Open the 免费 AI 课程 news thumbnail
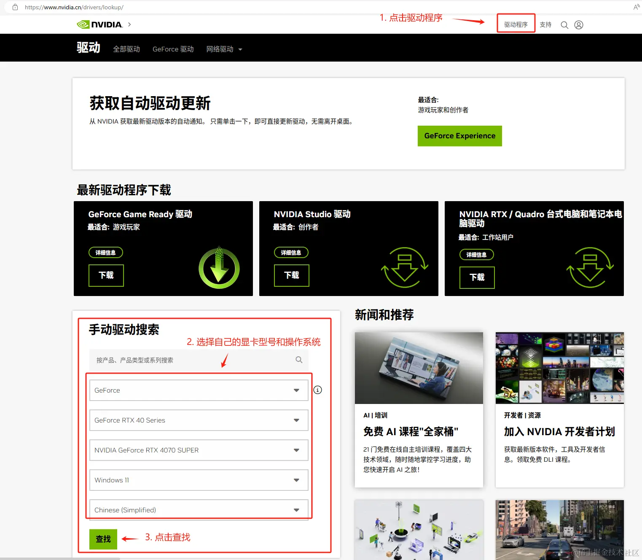642x560 pixels. pos(419,368)
